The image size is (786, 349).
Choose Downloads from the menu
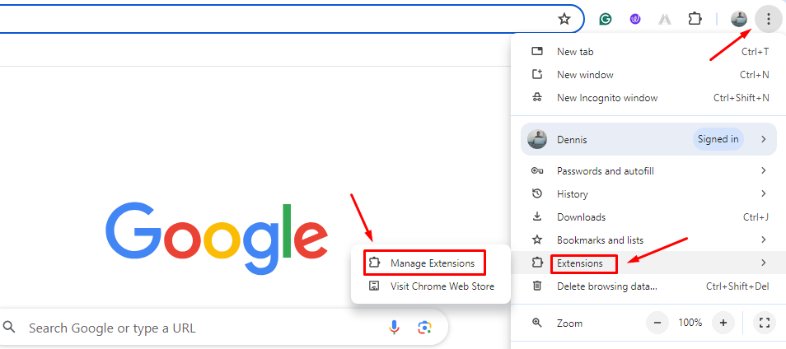coord(581,217)
